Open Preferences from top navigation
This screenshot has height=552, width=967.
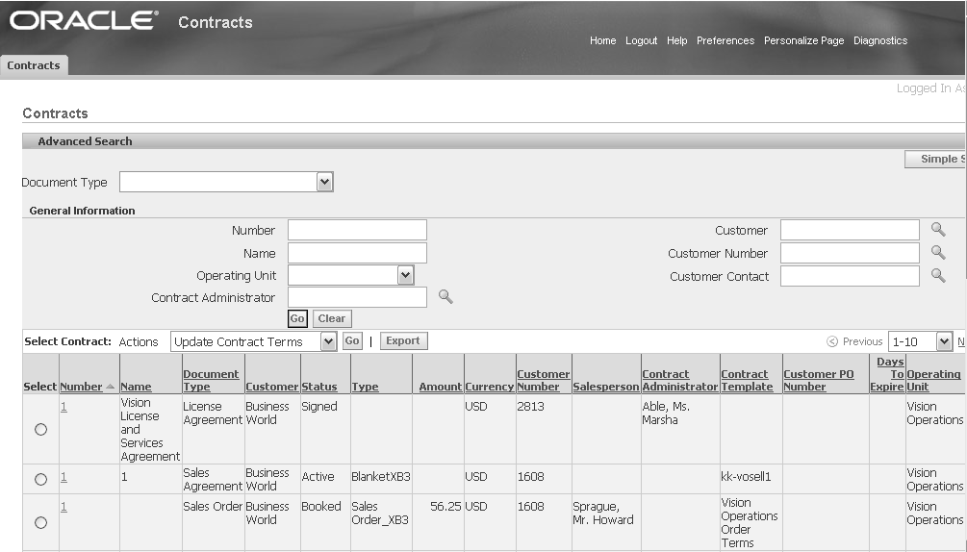click(x=725, y=40)
